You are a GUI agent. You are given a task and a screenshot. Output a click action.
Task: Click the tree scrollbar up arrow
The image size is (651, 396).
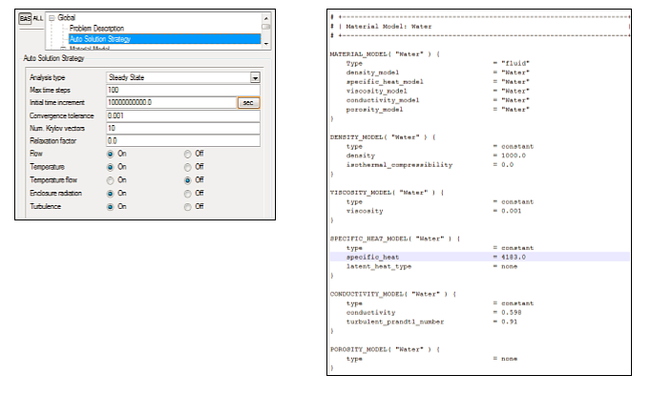click(x=266, y=18)
